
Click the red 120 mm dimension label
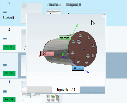(x=47, y=54)
